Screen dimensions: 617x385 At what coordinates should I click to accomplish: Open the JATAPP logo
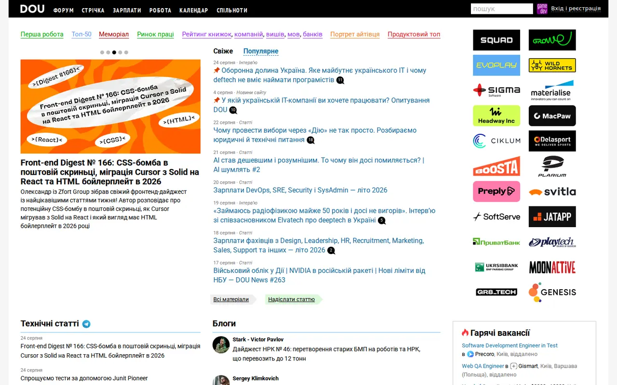pos(552,217)
